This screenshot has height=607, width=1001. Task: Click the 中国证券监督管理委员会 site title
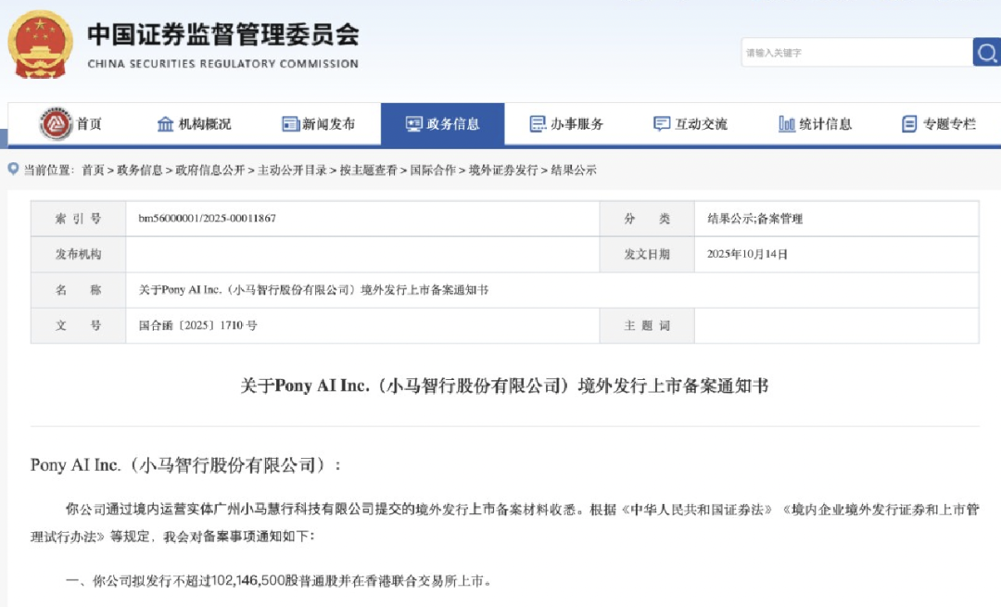click(x=222, y=34)
